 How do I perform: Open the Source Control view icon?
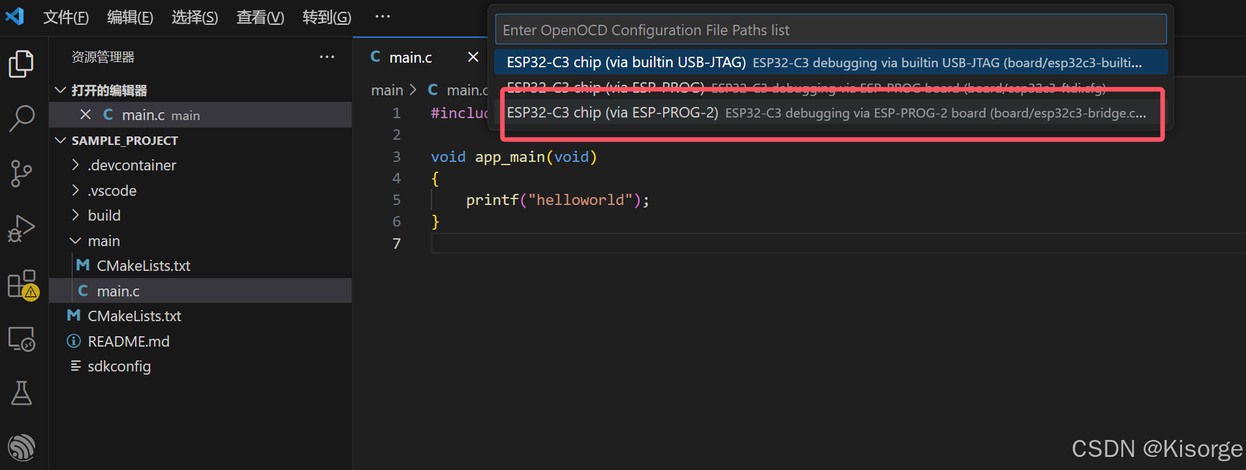[x=22, y=174]
